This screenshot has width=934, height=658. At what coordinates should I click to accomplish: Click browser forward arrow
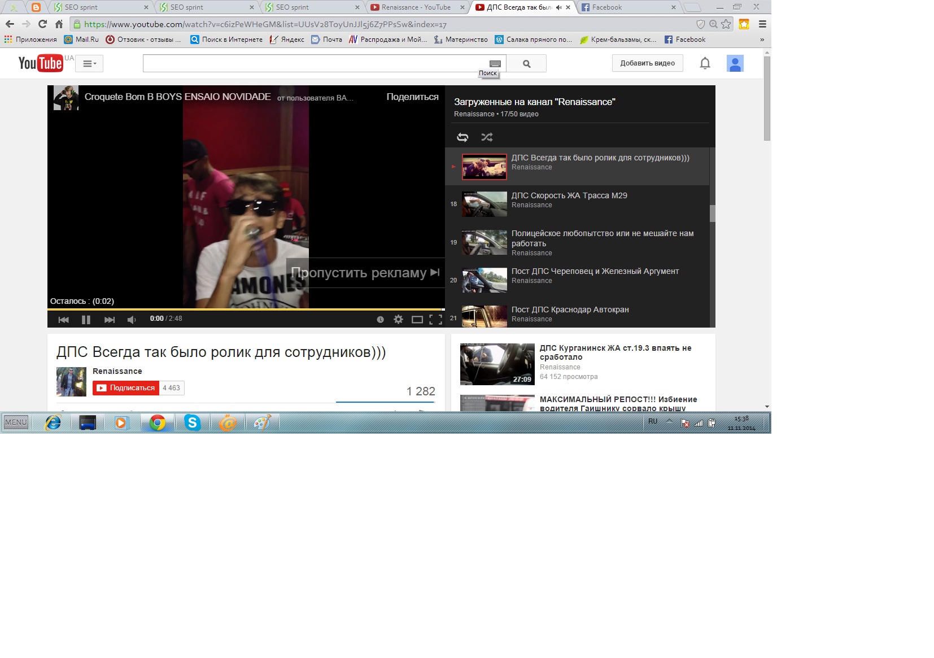point(26,24)
